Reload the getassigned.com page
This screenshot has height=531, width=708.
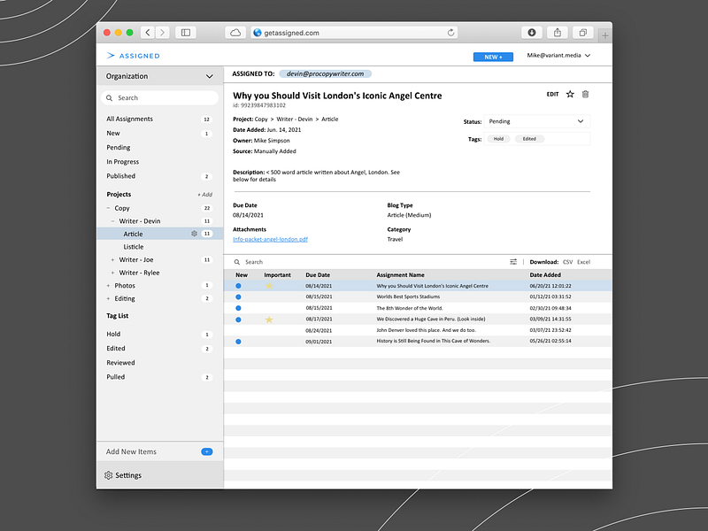point(450,33)
